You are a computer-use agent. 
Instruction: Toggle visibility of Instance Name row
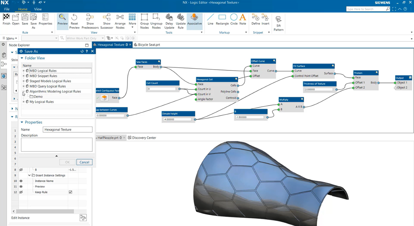(21, 181)
